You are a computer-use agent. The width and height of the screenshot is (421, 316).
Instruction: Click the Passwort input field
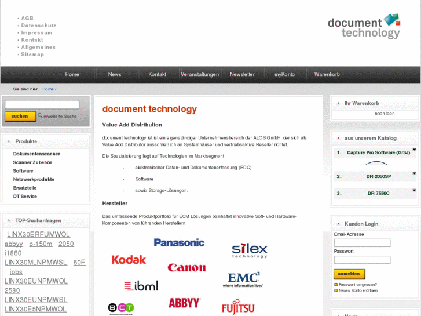362,260
